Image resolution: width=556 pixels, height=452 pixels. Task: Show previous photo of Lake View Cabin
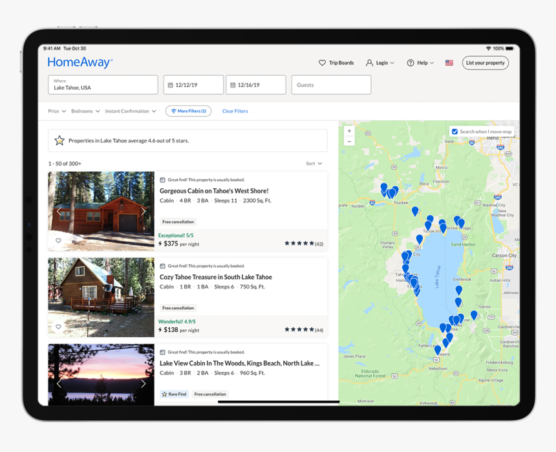click(59, 383)
